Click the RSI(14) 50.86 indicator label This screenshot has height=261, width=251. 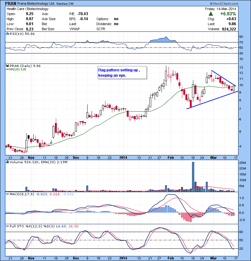(x=22, y=34)
